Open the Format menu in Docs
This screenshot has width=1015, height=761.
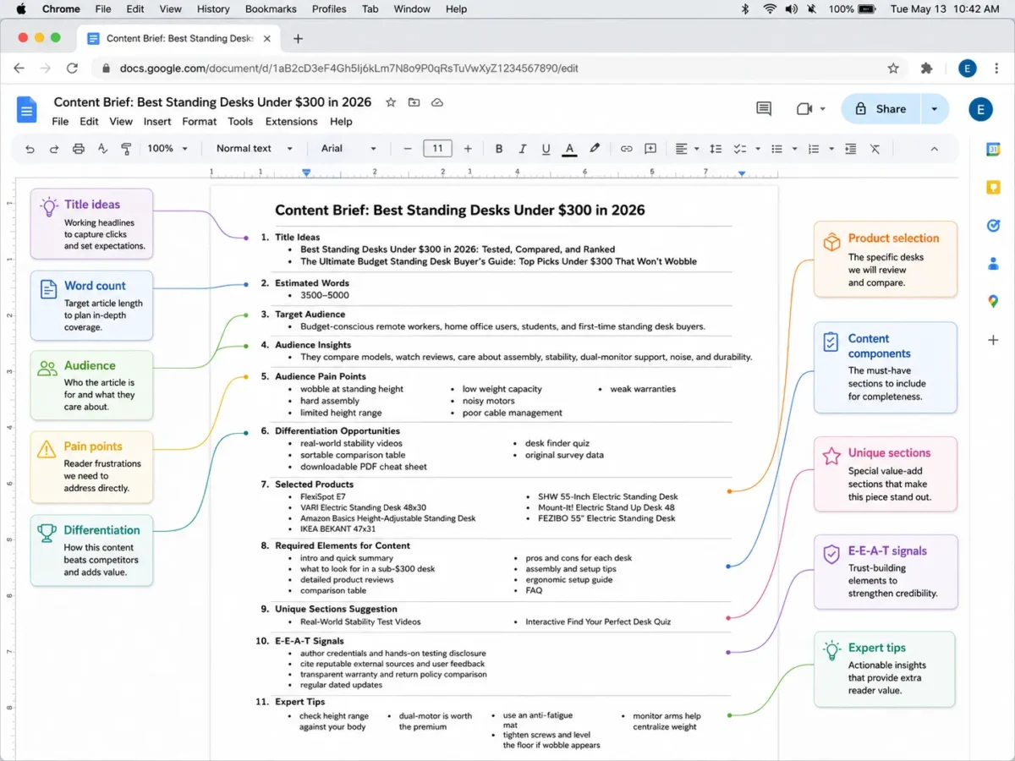[x=200, y=122]
